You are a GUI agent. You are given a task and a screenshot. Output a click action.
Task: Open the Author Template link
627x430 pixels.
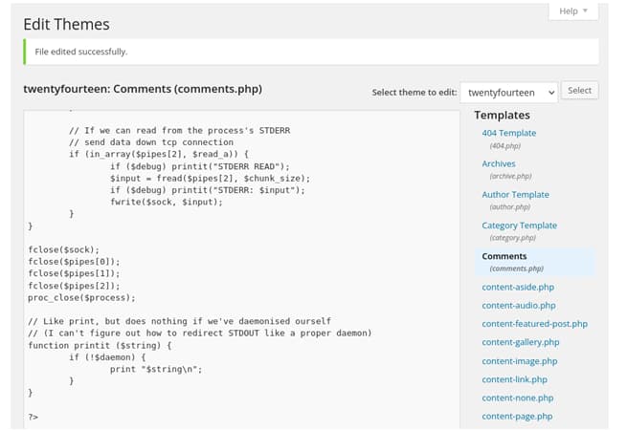pyautogui.click(x=515, y=195)
